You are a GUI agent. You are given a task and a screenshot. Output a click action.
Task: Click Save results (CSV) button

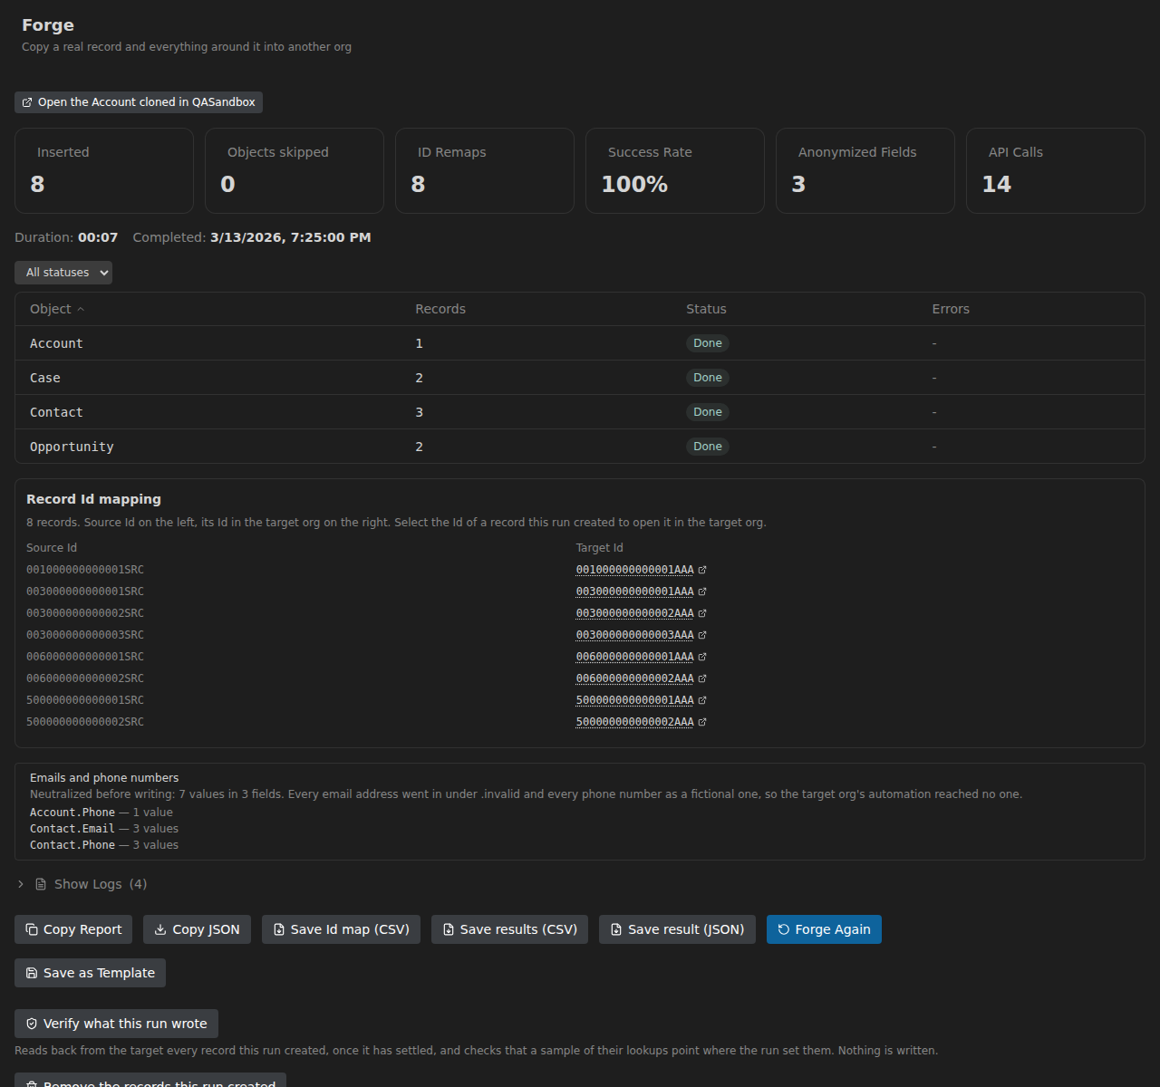point(509,929)
